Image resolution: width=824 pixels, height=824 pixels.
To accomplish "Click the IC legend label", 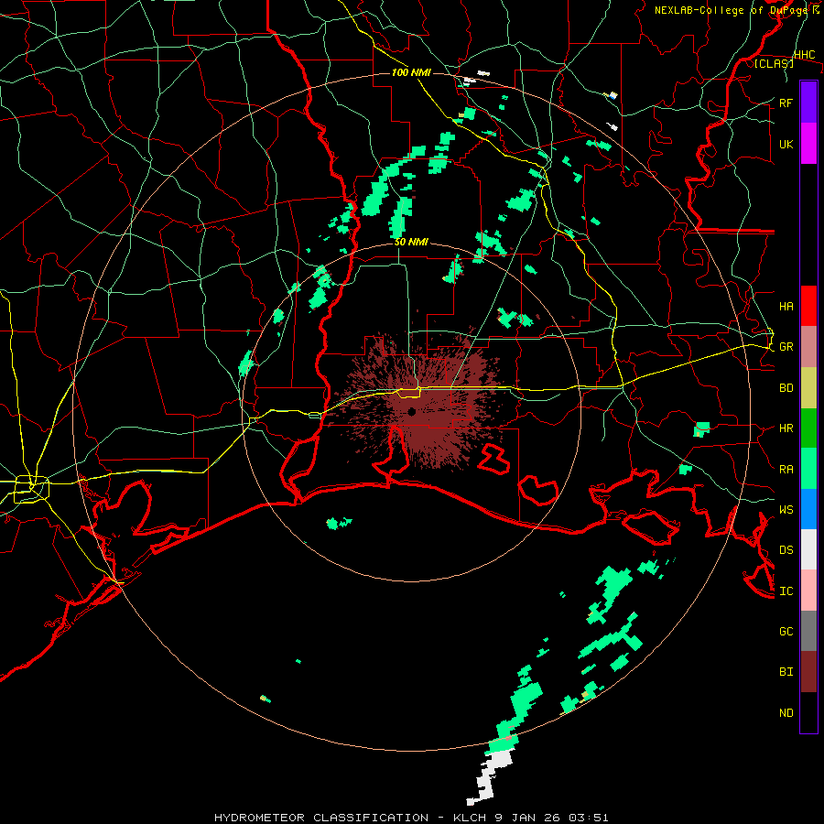I will pos(786,591).
